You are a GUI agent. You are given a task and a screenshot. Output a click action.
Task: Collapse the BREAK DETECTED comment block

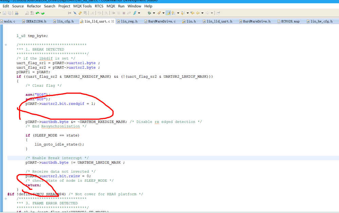point(6,45)
